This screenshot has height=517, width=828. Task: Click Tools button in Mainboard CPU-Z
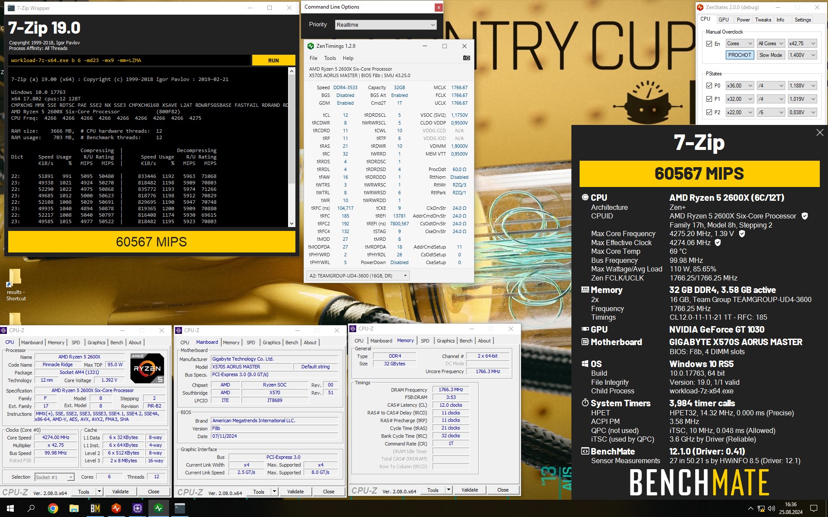coord(259,492)
